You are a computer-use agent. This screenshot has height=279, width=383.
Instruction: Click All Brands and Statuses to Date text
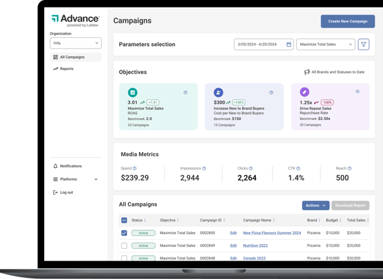[338, 72]
